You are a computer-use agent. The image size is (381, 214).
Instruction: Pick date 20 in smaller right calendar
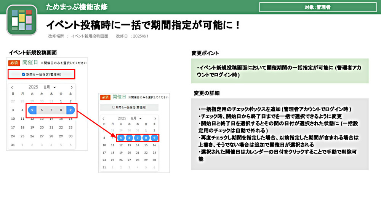coord(129,153)
